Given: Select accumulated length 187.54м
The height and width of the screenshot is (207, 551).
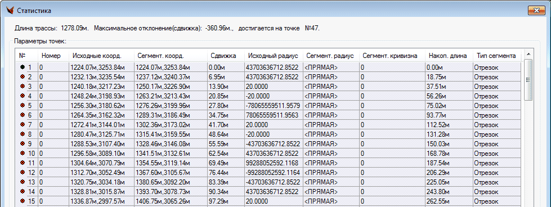Looking at the screenshot, I should pos(448,163).
